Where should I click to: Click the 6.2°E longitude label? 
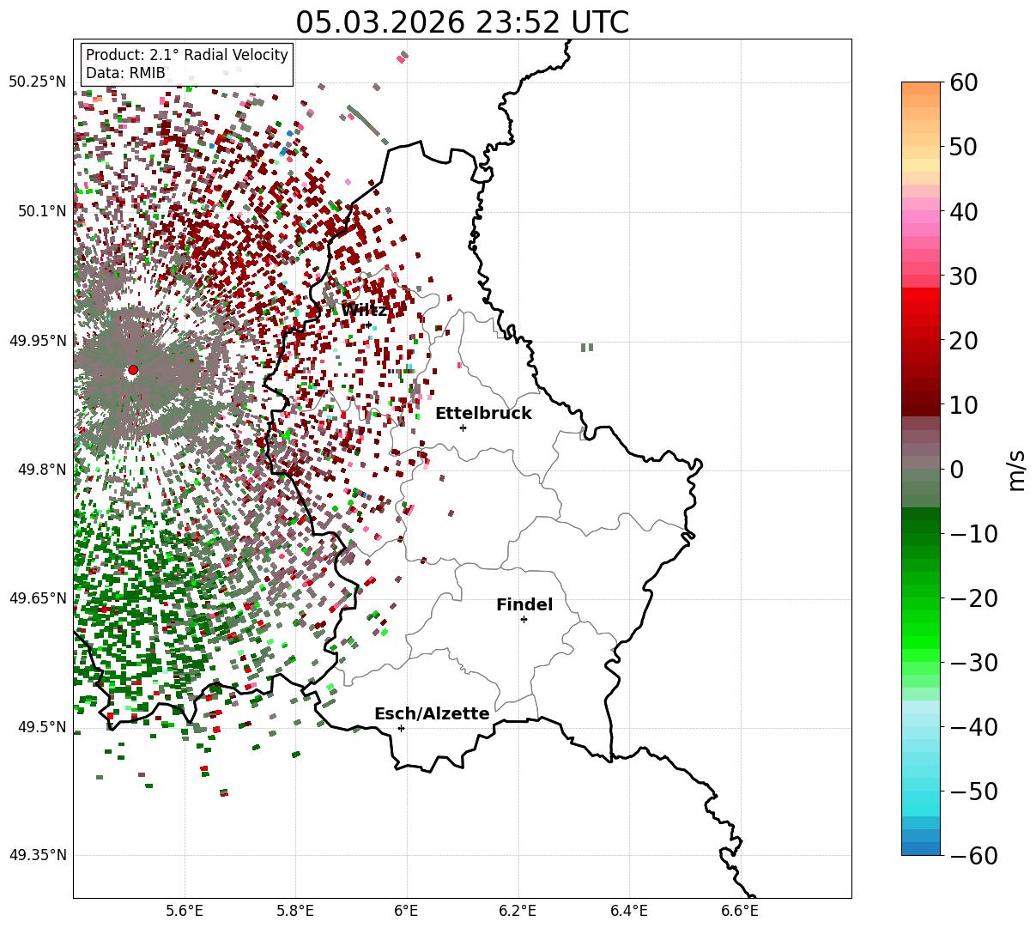tap(518, 911)
